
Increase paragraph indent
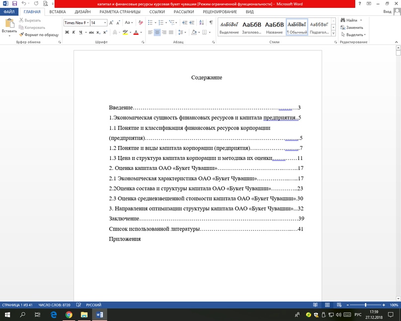point(191,23)
